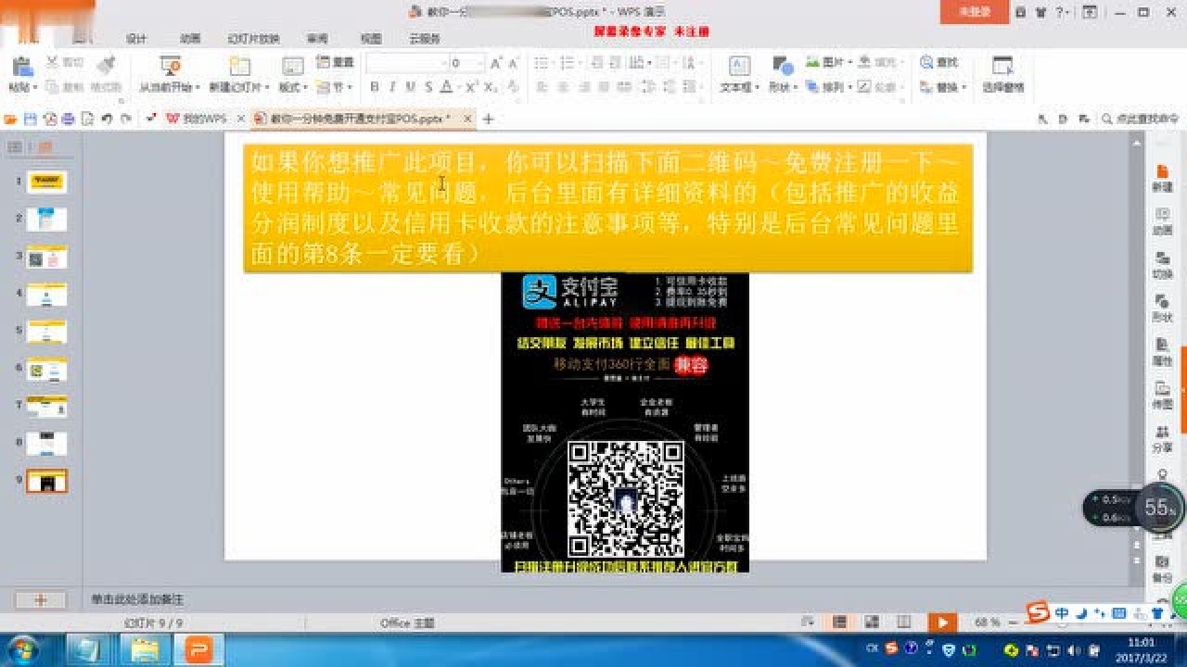Select the Format Painter brush
Screen dimensions: 1187x667
106,64
